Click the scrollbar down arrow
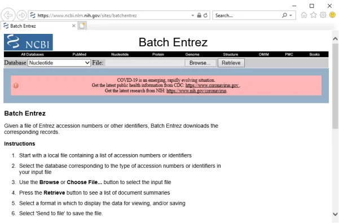Screen dimensions: 339x223 (335, 214)
